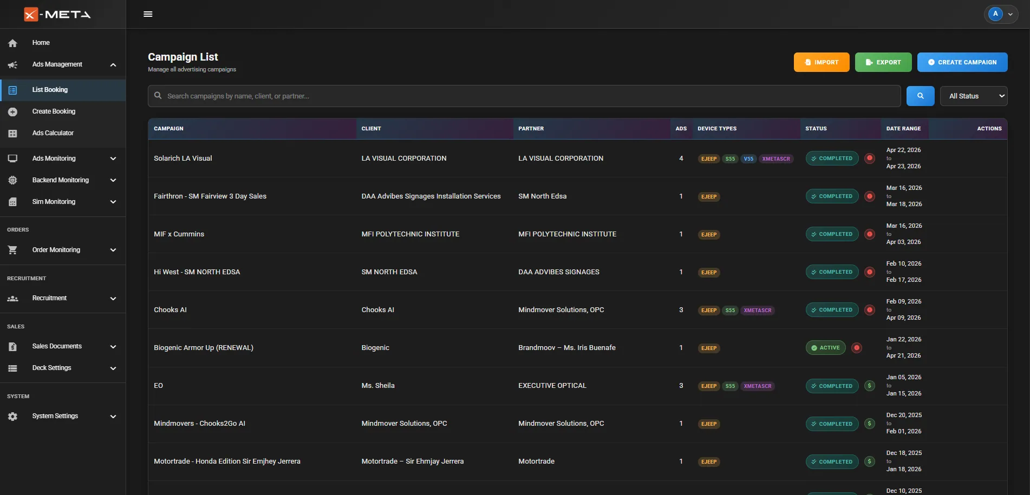The image size is (1030, 495).
Task: Click the DATE RANGE column header
Action: tap(903, 129)
